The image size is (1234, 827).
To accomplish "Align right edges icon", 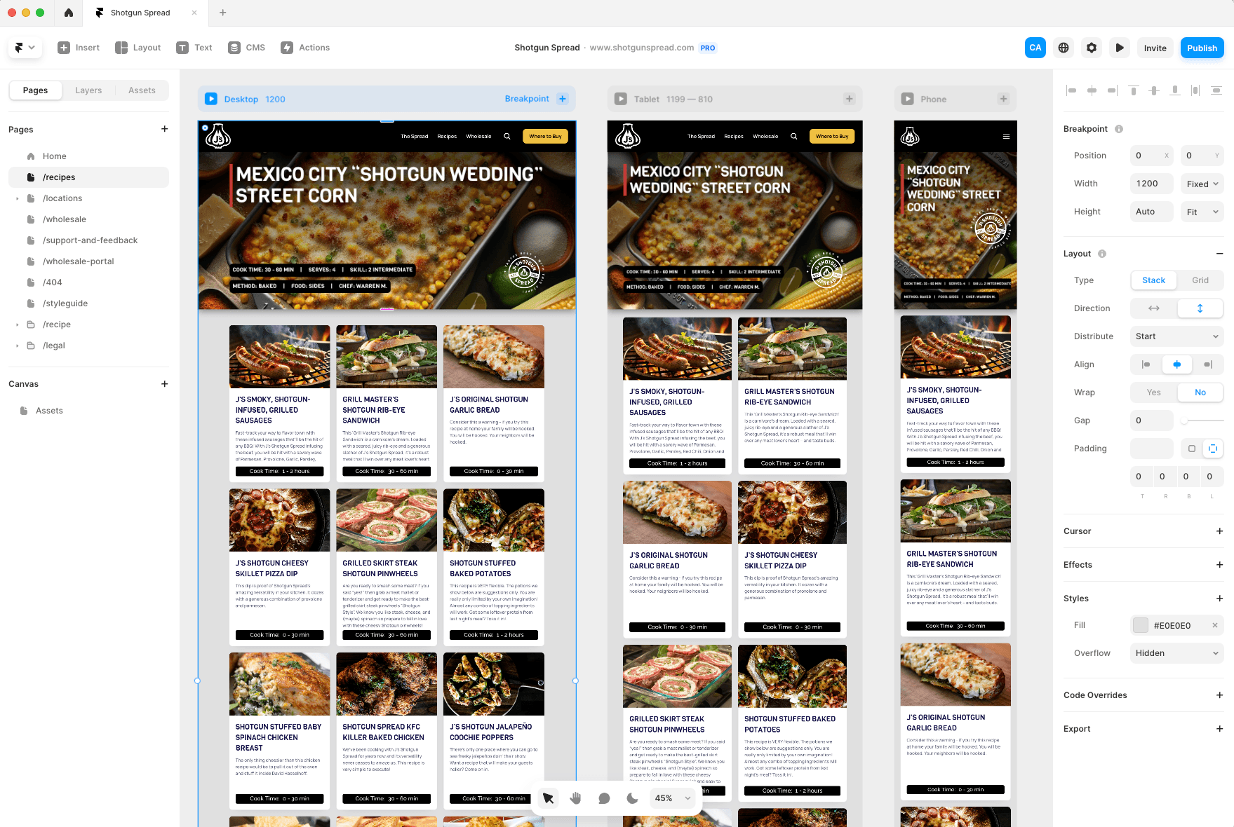I will click(1113, 90).
